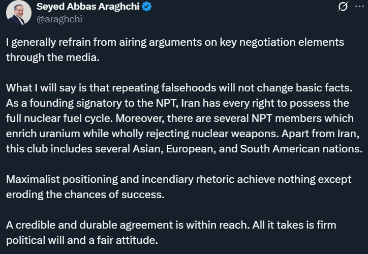Open Seyed Abbas Araghchi's profile avatar
Image resolution: width=368 pixels, height=254 pixels.
click(18, 12)
